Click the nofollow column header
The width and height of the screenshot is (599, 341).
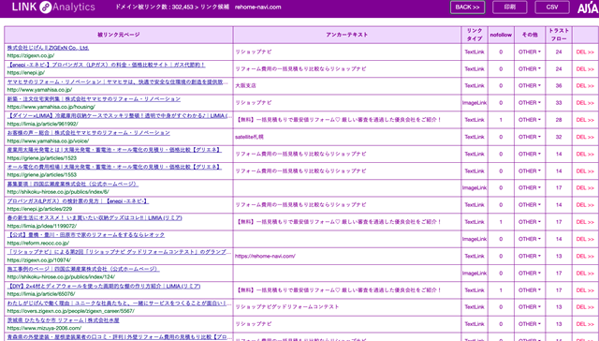(501, 35)
